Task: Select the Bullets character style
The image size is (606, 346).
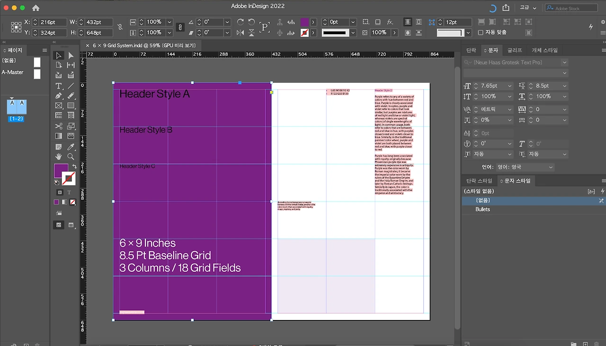Action: [x=482, y=209]
